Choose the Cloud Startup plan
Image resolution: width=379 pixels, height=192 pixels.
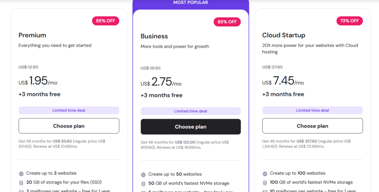(x=312, y=126)
